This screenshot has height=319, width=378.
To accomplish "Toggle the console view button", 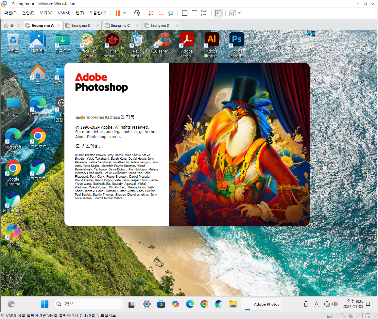I will pos(218,13).
